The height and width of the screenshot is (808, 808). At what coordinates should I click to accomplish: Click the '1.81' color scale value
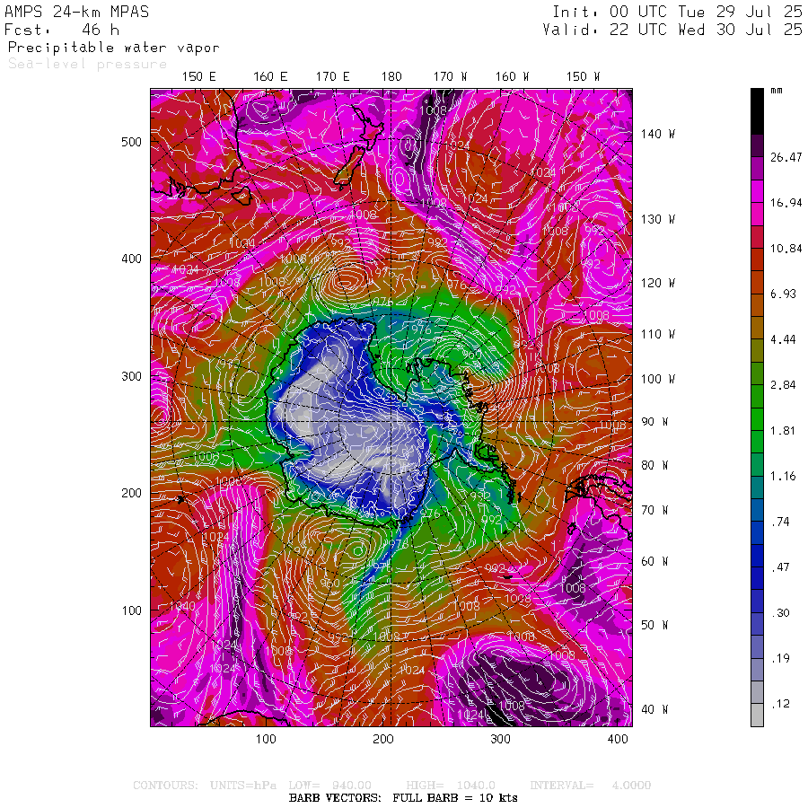pyautogui.click(x=783, y=431)
